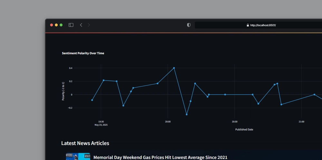Go back with the left chevron
Viewport: 322px width, 160px height.
(81, 25)
